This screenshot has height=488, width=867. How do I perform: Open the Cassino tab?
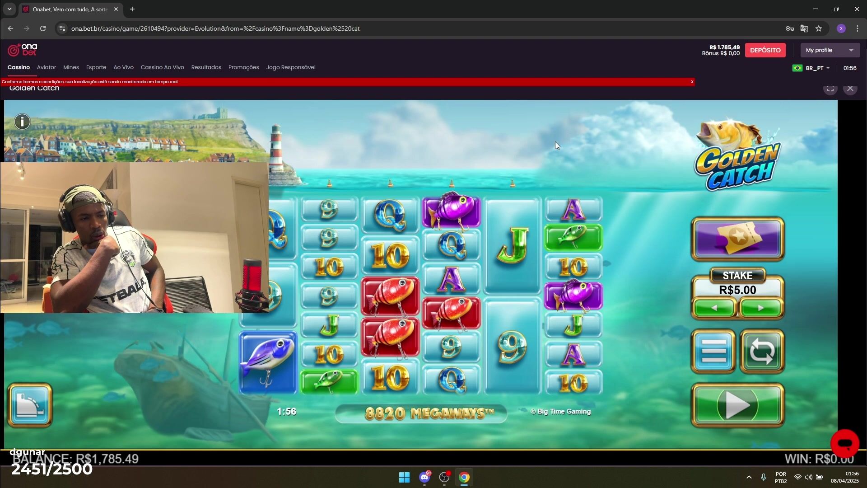click(19, 67)
